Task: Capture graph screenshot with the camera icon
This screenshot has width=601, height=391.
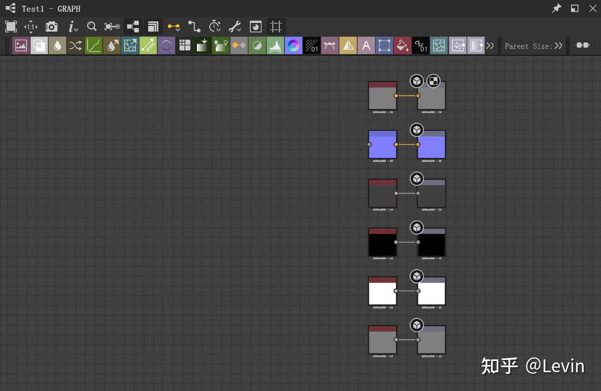Action: [51, 26]
